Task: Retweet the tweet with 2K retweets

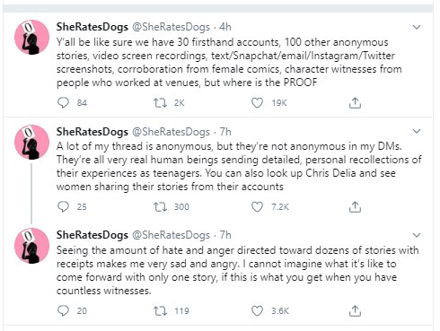Action: [x=160, y=103]
